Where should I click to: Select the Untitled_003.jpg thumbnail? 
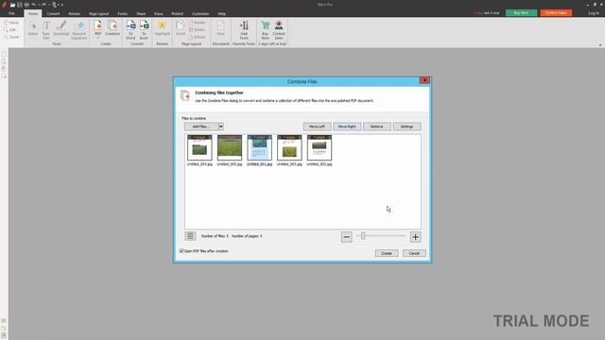[x=289, y=148]
